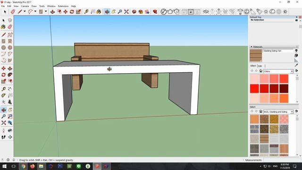Click the V-Ray dome light icon

[272, 12]
